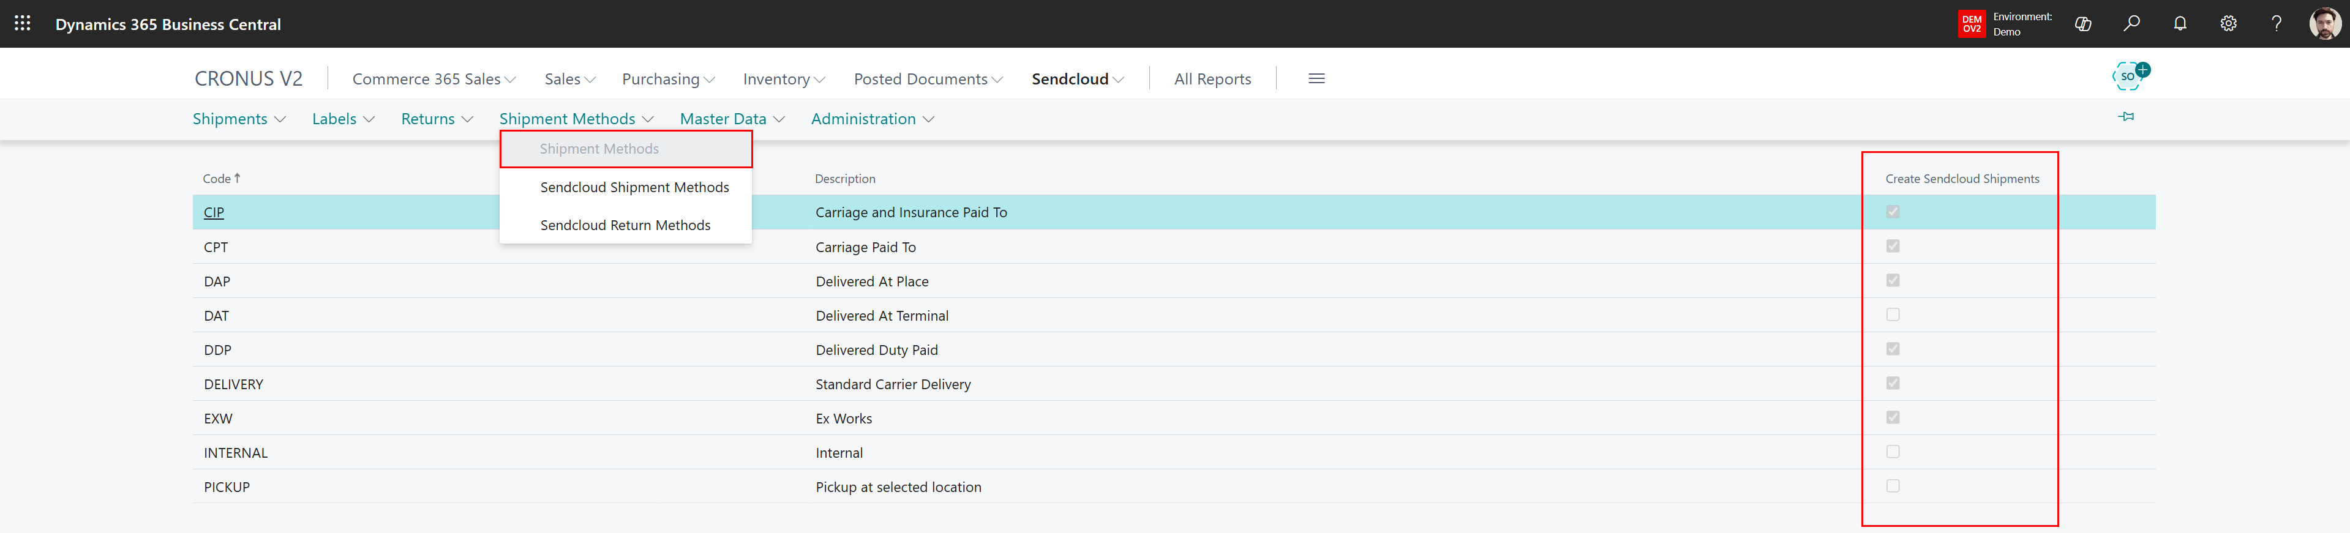2350x533 pixels.
Task: Click 'Ex Works' description cell
Action: (844, 419)
